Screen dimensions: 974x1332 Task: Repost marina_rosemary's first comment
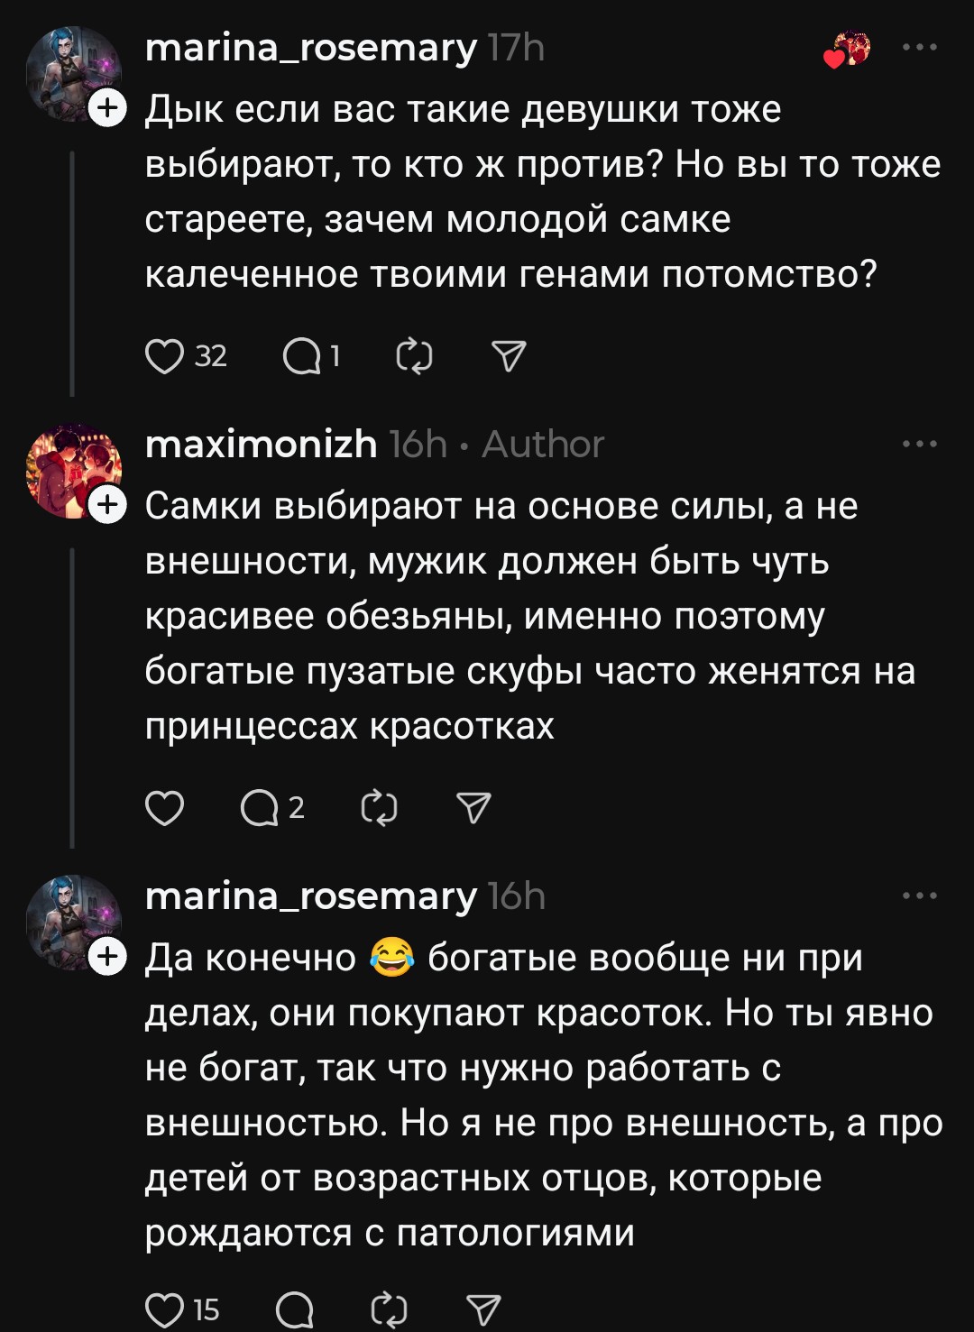(x=415, y=357)
